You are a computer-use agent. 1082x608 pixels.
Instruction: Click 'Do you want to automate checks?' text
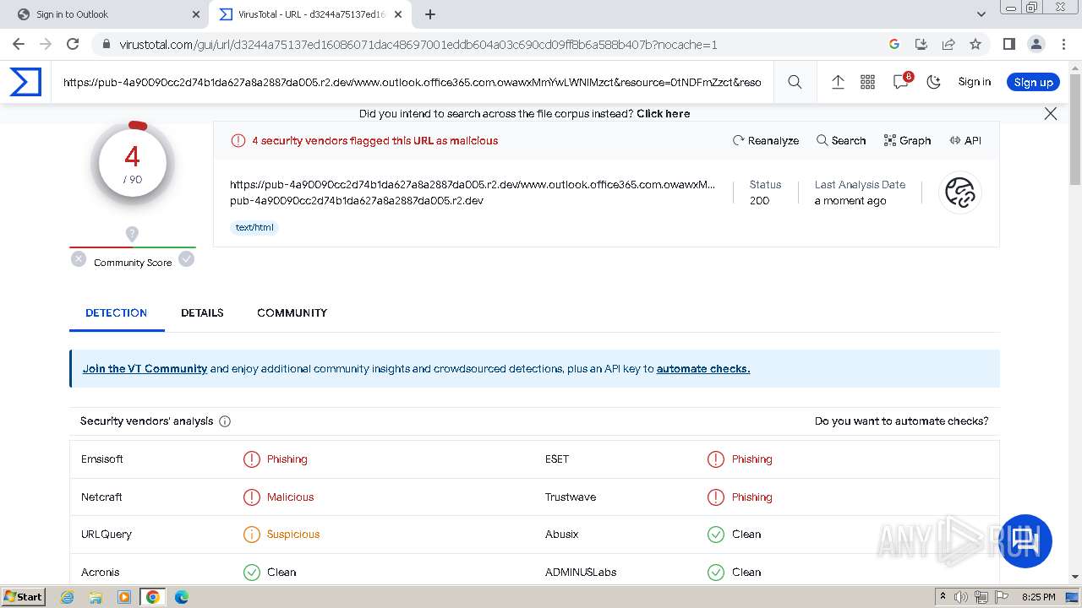[x=901, y=421]
